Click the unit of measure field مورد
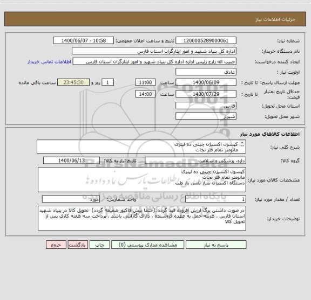This screenshot has width=311, height=300. pos(71,199)
